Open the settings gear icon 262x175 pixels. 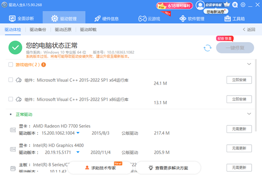(x=243, y=5)
